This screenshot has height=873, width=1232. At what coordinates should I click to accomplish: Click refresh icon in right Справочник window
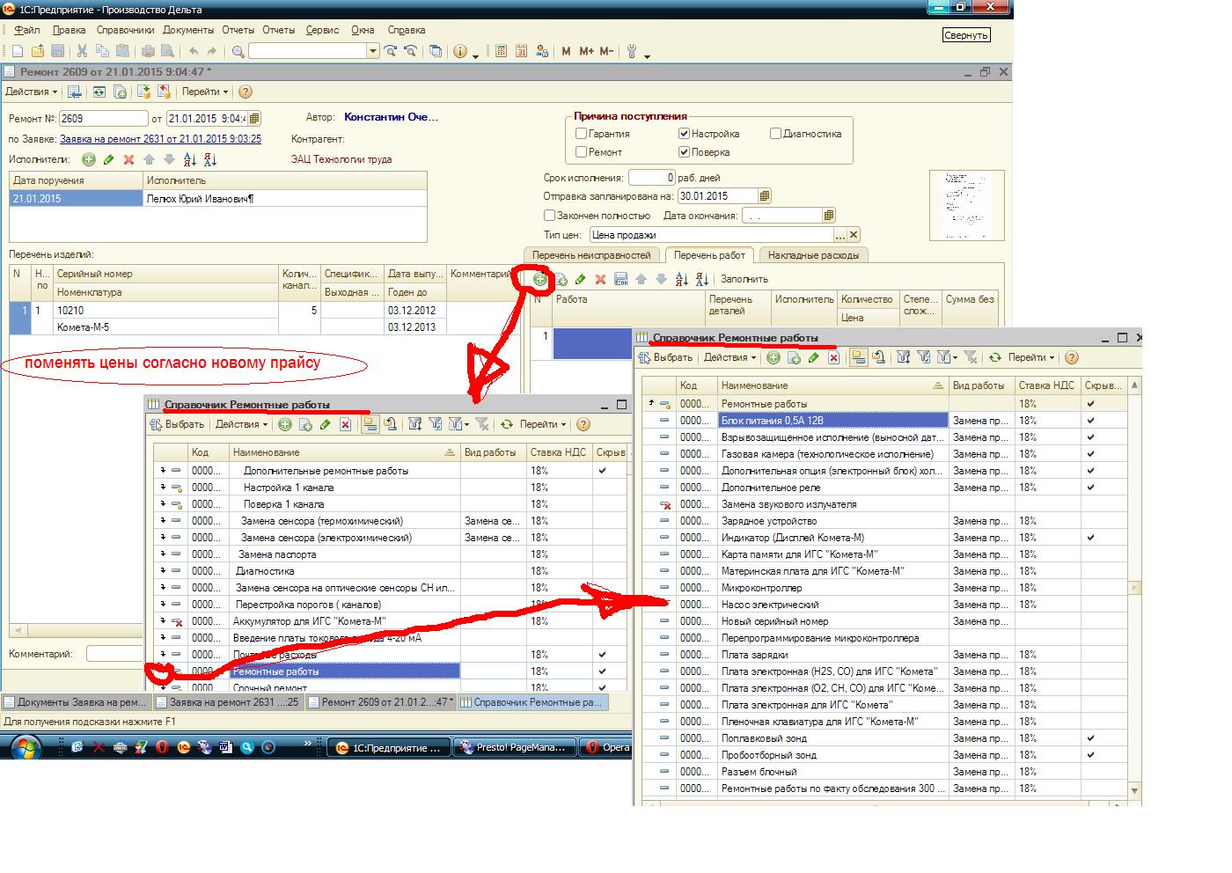tap(994, 357)
